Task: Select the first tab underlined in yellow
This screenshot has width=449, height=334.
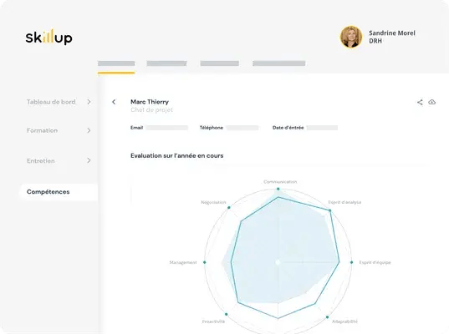Action: (116, 63)
